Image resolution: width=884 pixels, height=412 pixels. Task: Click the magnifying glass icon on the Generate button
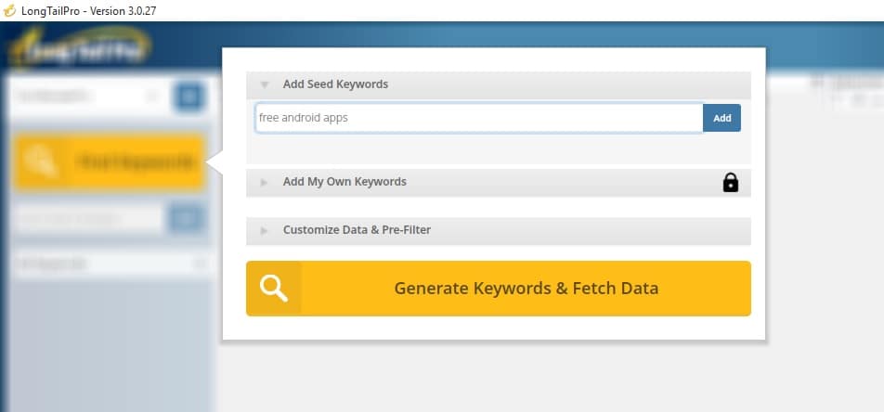tap(274, 289)
